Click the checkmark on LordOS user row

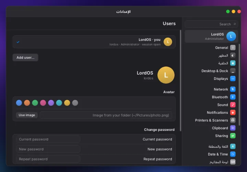pyautogui.click(x=18, y=42)
